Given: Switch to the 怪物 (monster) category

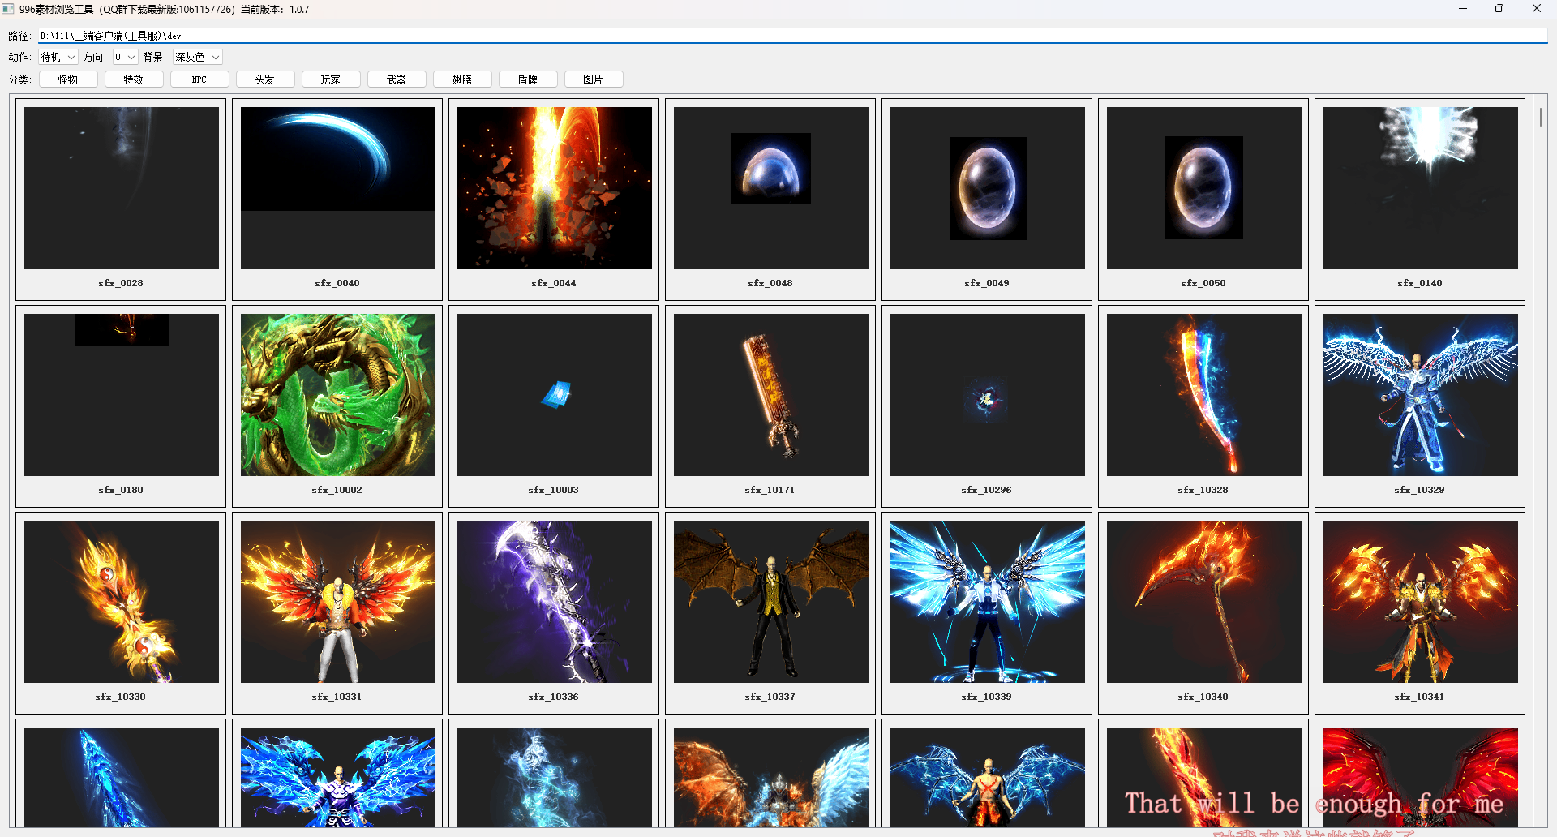Looking at the screenshot, I should pos(68,79).
